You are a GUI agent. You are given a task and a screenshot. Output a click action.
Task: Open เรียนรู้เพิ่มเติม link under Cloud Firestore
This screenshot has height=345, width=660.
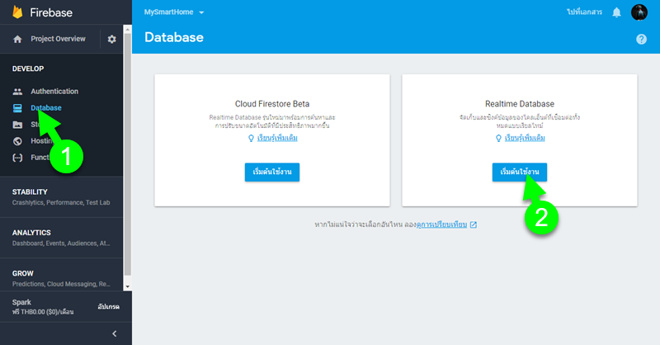(277, 138)
